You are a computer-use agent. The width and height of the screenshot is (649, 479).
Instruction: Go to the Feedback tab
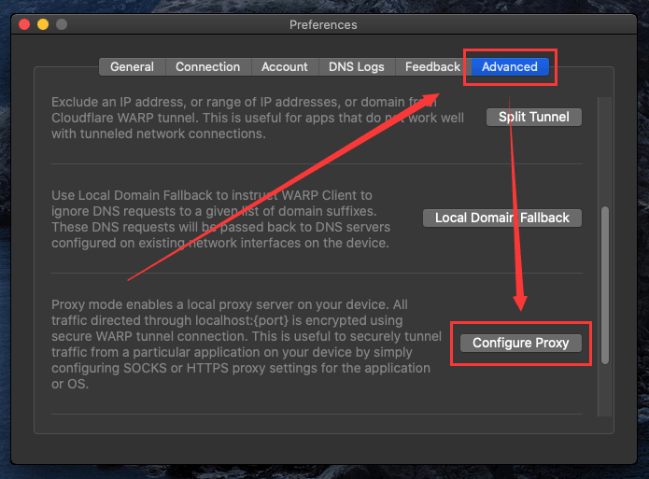(x=432, y=66)
